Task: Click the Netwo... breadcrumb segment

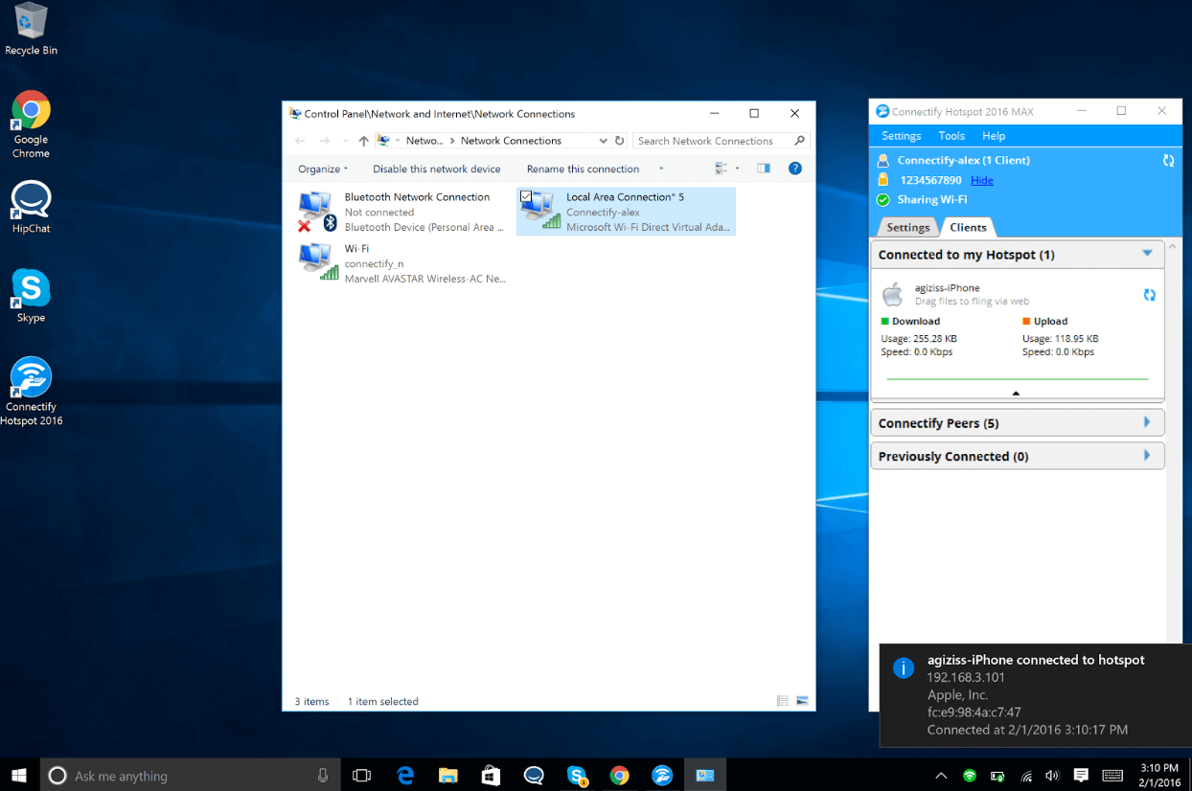Action: [424, 141]
